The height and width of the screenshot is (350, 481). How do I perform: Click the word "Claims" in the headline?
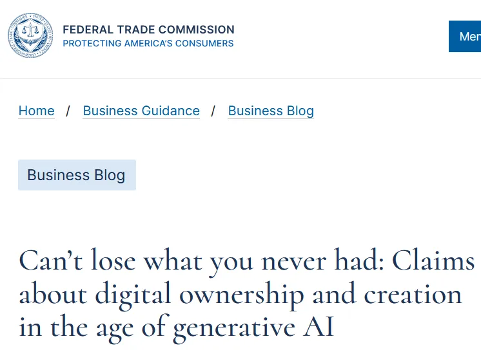point(433,261)
